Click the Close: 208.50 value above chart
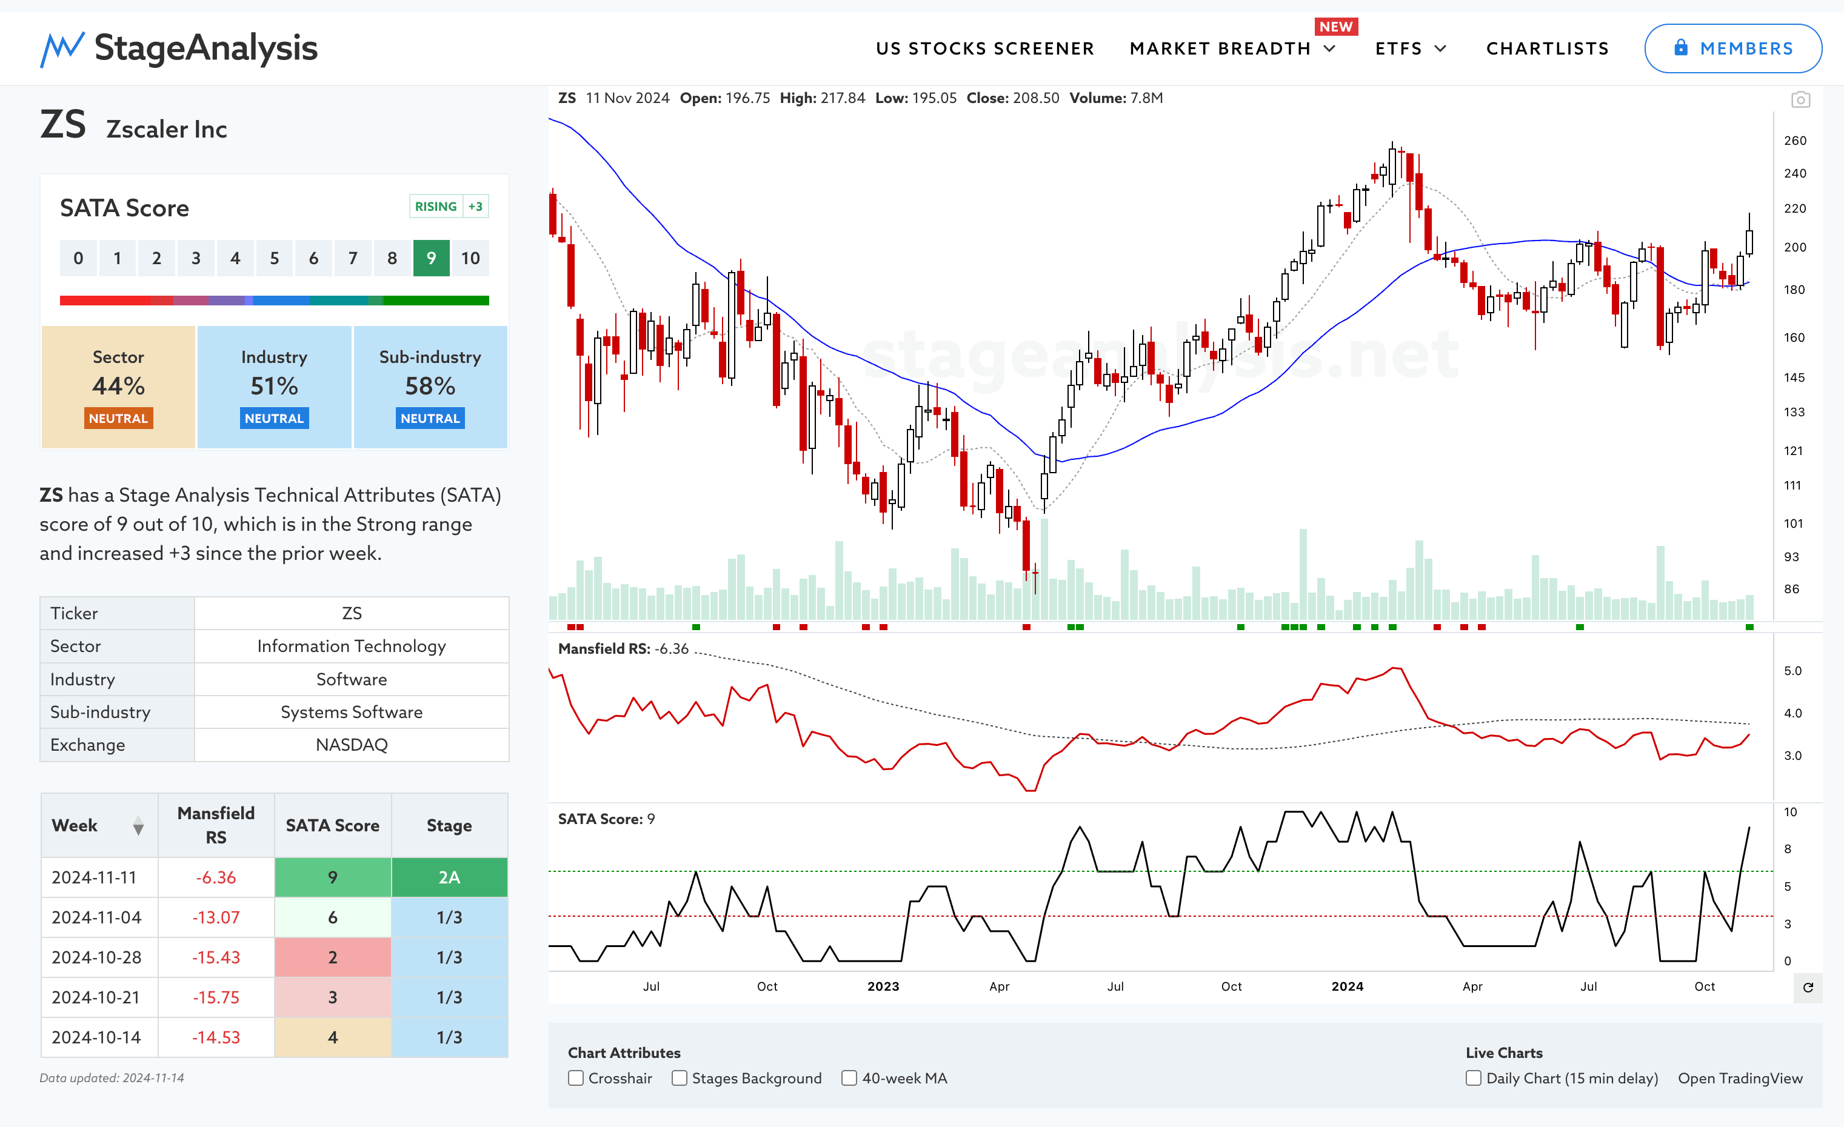This screenshot has height=1127, width=1844. (1012, 98)
